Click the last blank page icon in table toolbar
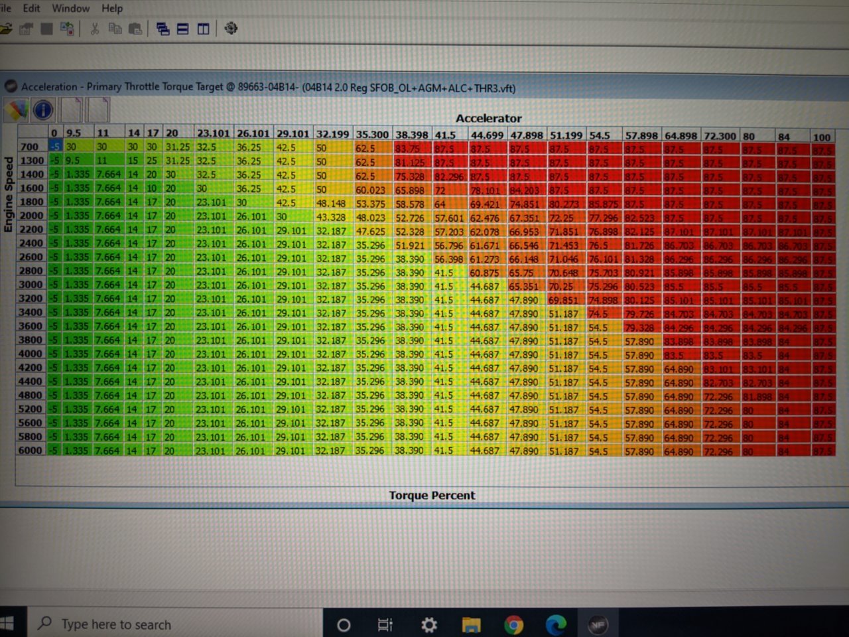The height and width of the screenshot is (637, 849). pos(98,109)
